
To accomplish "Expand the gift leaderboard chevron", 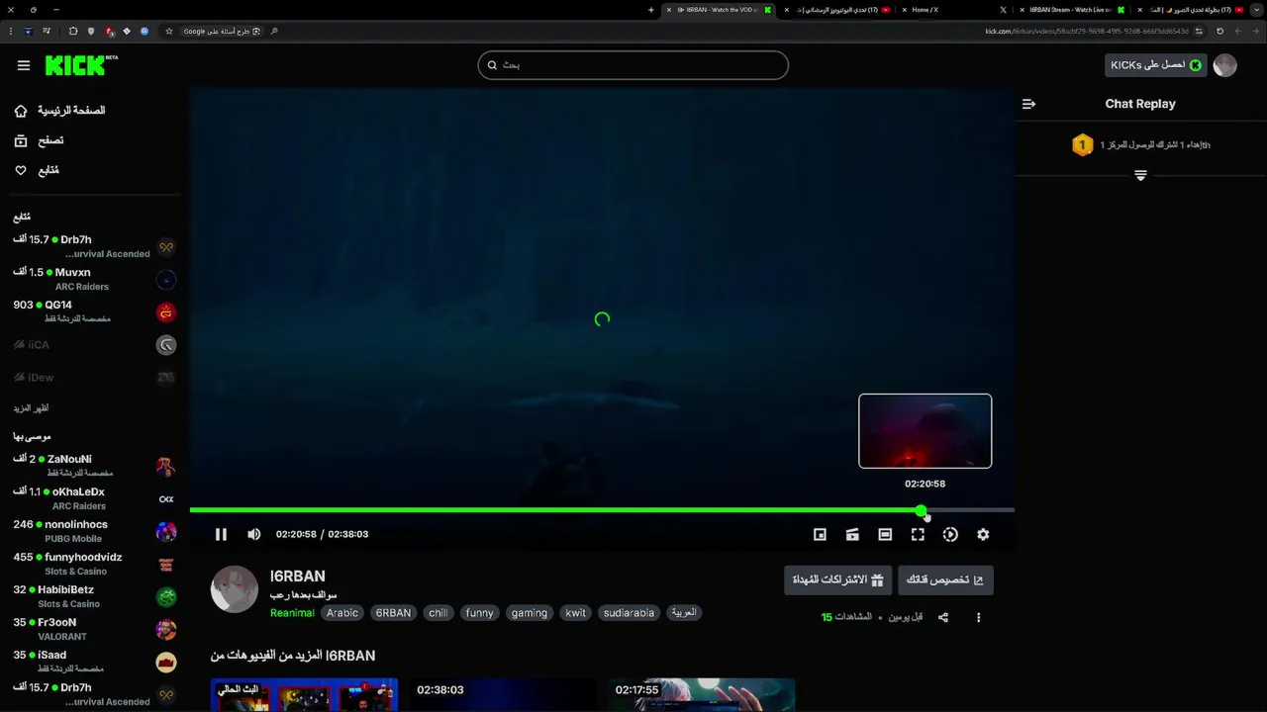I will 1140,175.
